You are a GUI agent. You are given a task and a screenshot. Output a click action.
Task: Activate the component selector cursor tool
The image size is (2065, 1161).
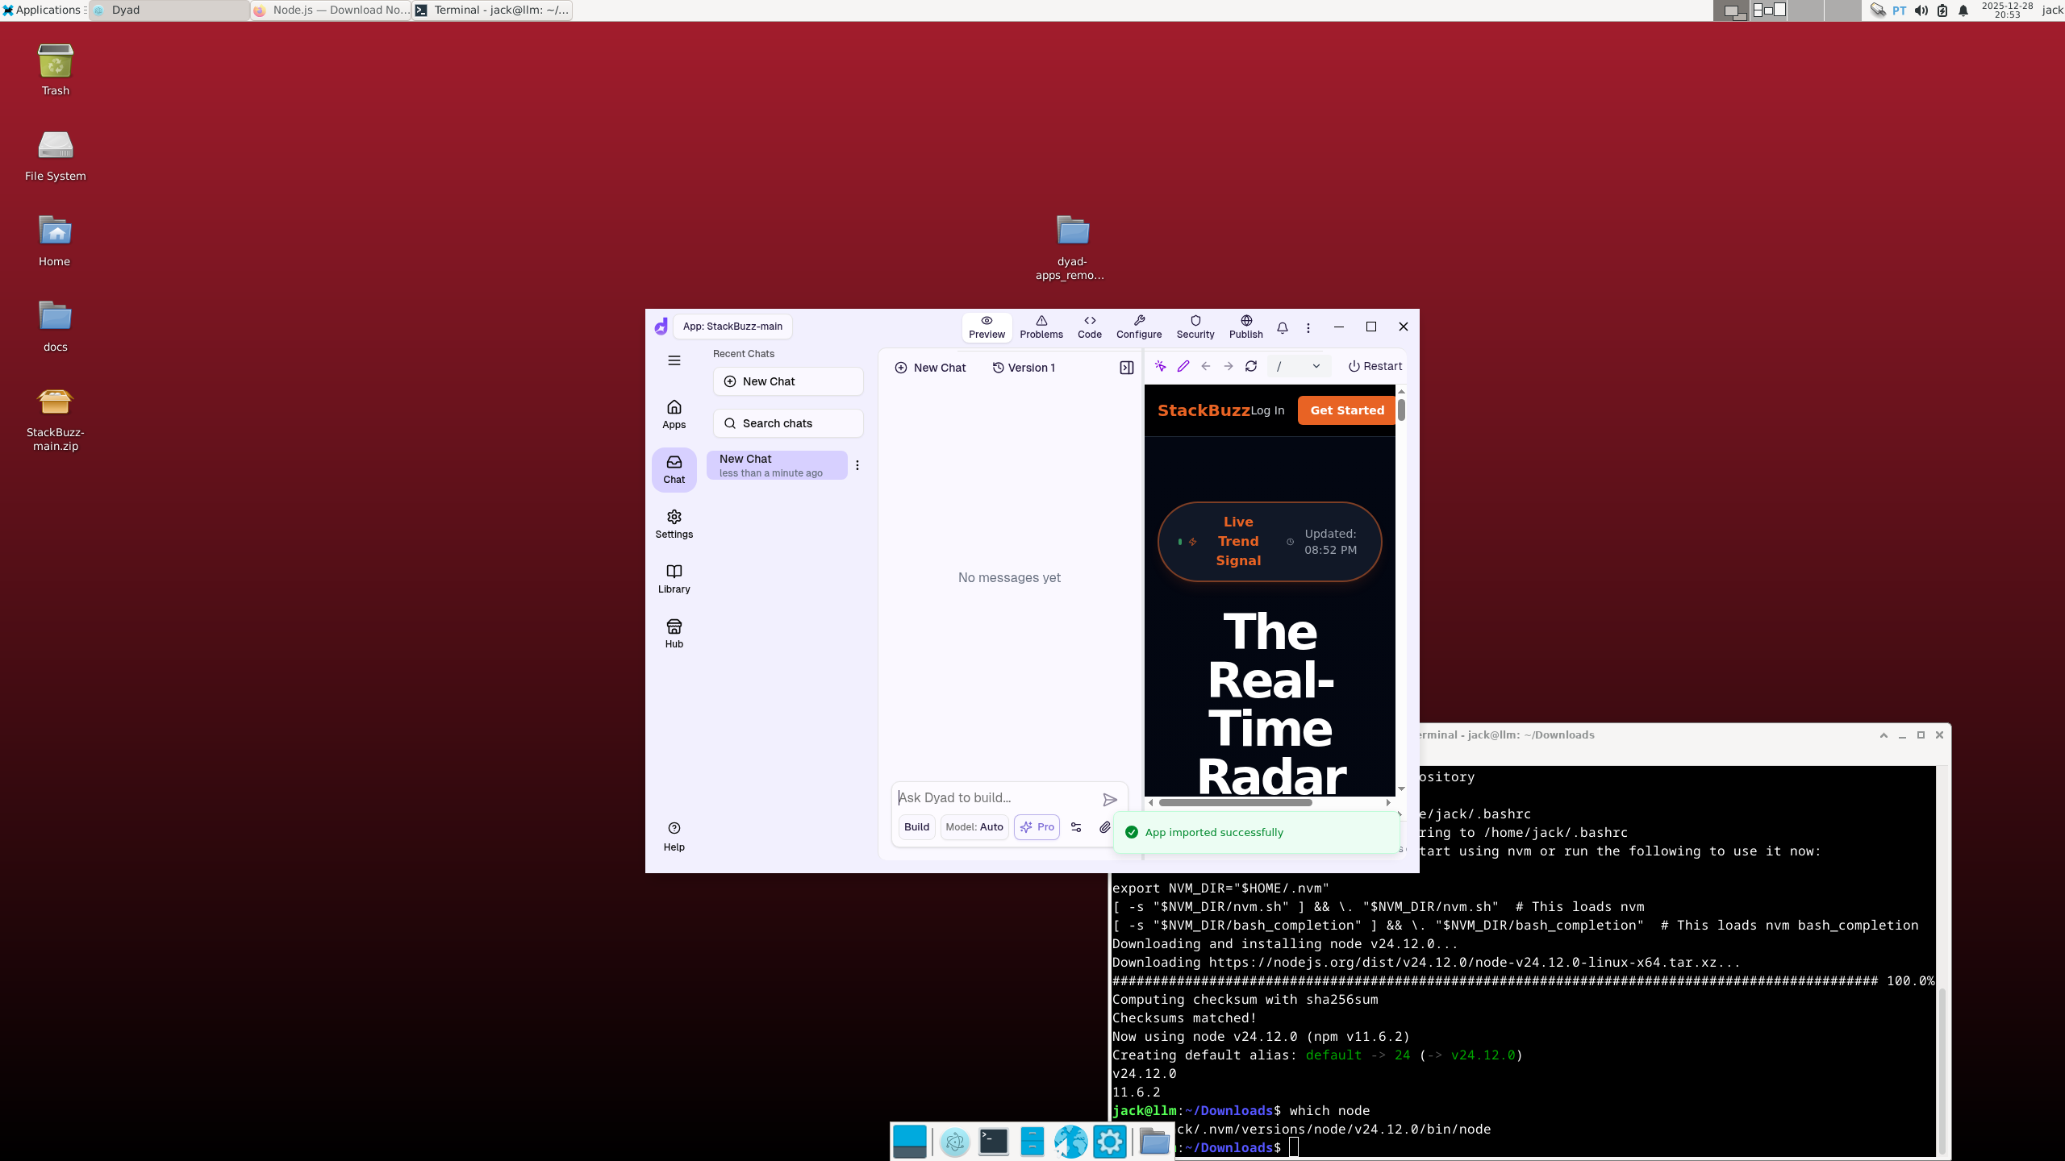1160,366
